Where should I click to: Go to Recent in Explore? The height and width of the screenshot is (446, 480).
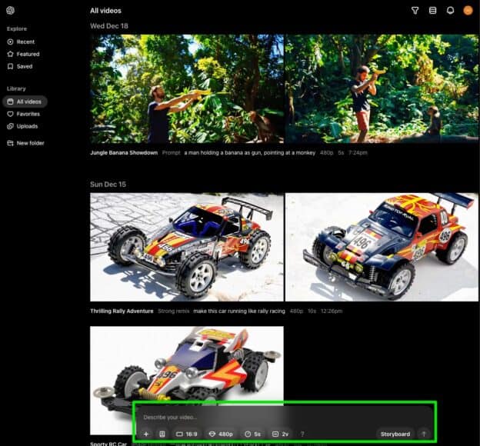[x=25, y=42]
